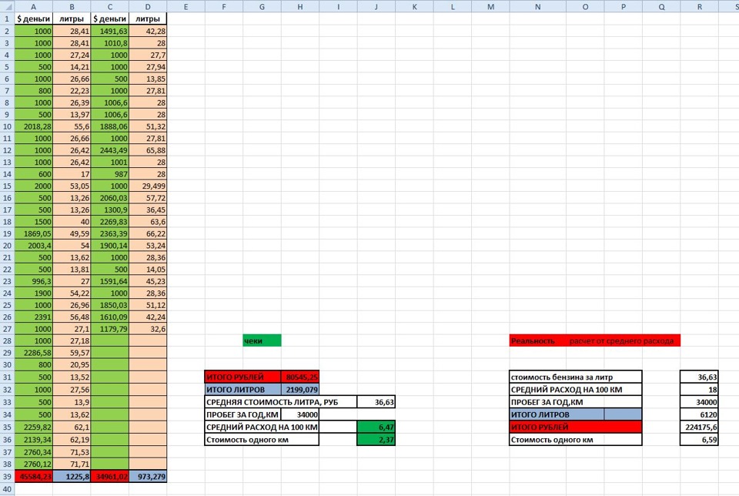Click the cell with value 65,88

(x=148, y=150)
